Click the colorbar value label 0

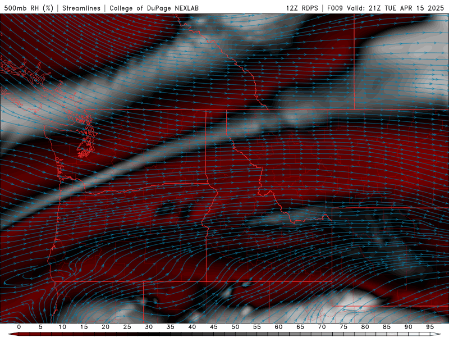pyautogui.click(x=19, y=327)
